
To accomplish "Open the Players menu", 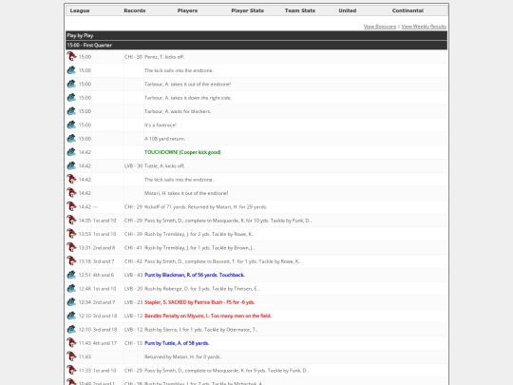I will click(x=187, y=10).
